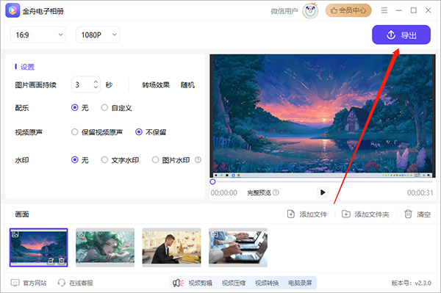The width and height of the screenshot is (441, 293).
Task: Click the 添加文件 add file icon
Action: [291, 214]
